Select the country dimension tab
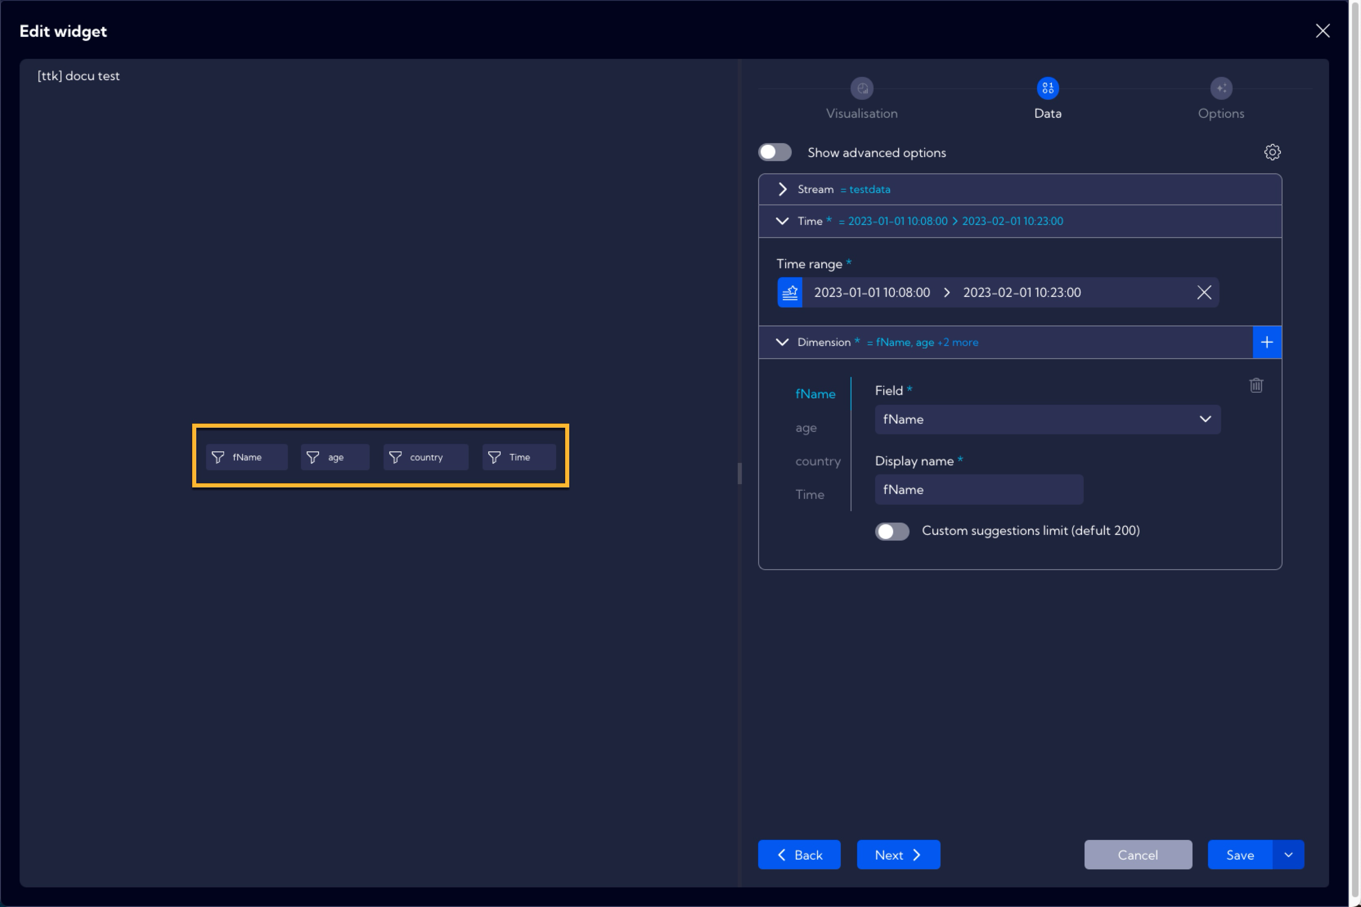This screenshot has width=1361, height=907. (x=818, y=462)
